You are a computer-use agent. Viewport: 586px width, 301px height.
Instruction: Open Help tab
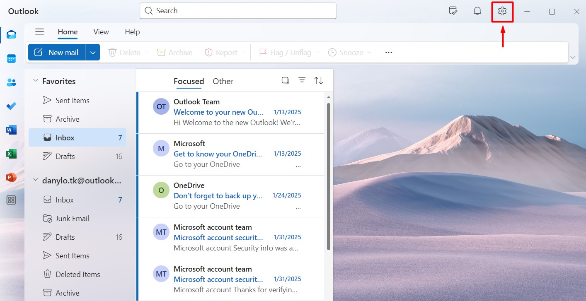click(x=132, y=32)
